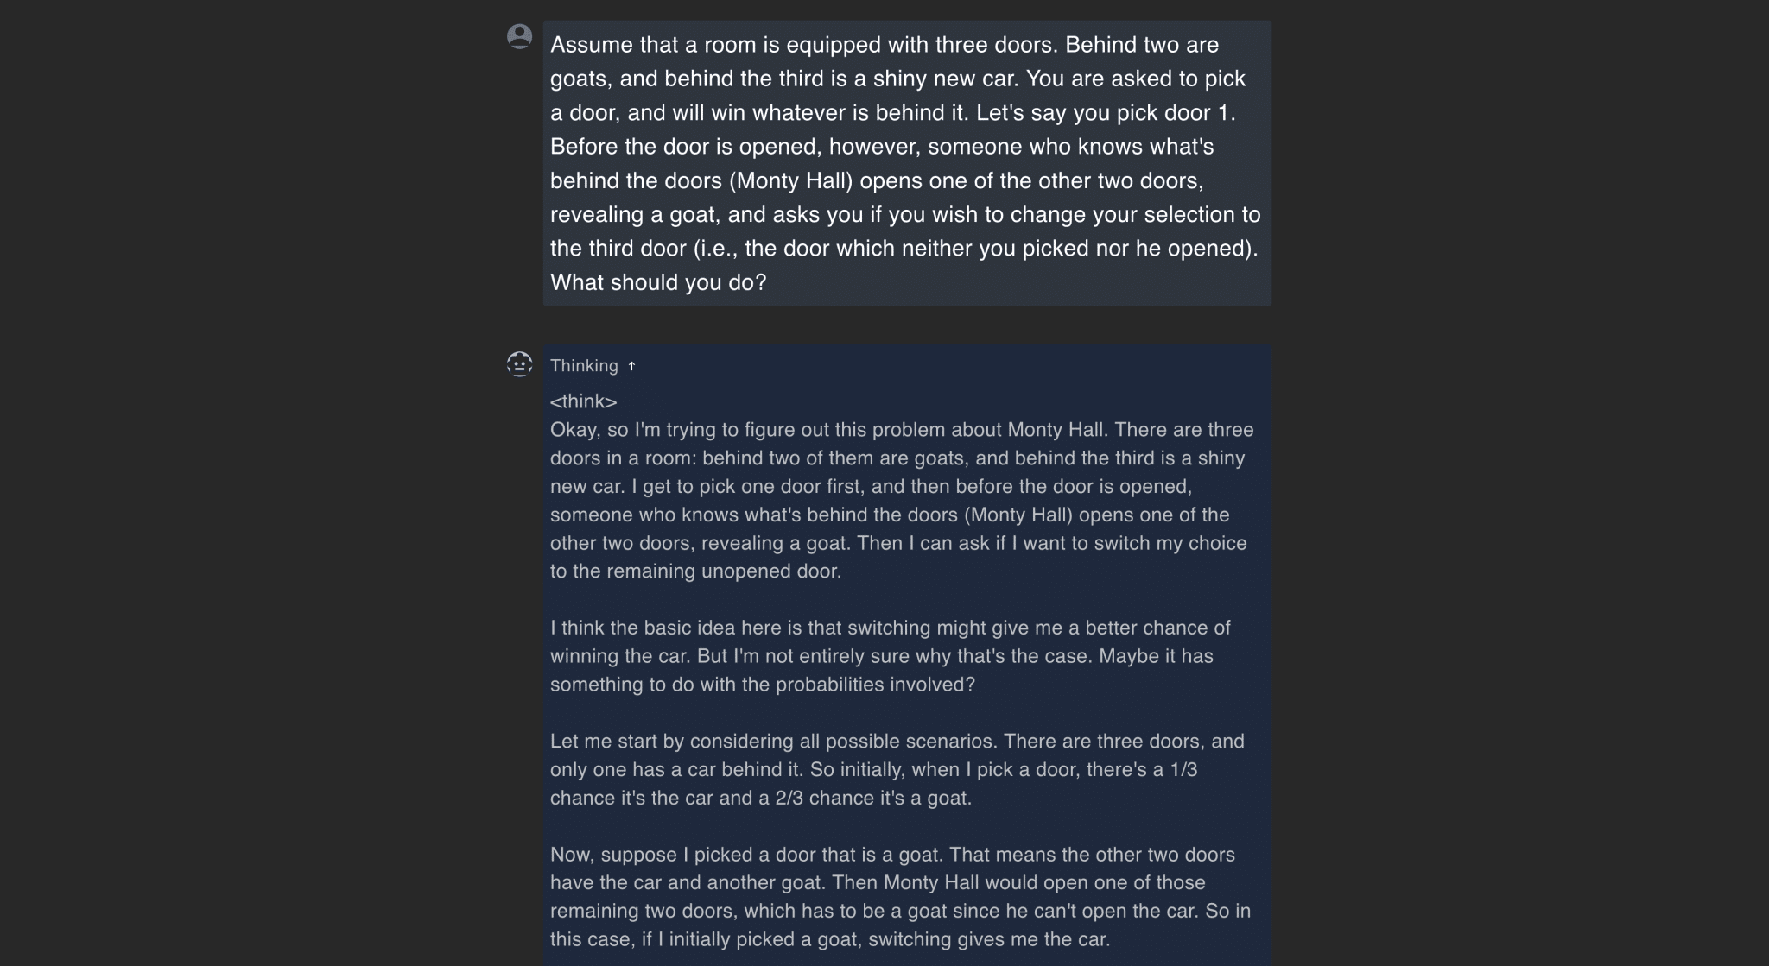Click paragraph starting 'Now, suppose I picked'
1769x966 pixels.
(x=898, y=896)
